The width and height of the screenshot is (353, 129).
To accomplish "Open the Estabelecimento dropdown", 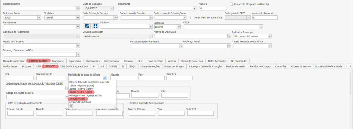I will coord(78,8).
